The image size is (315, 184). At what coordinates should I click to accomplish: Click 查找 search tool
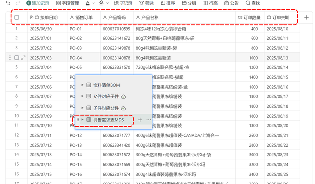(252, 3)
